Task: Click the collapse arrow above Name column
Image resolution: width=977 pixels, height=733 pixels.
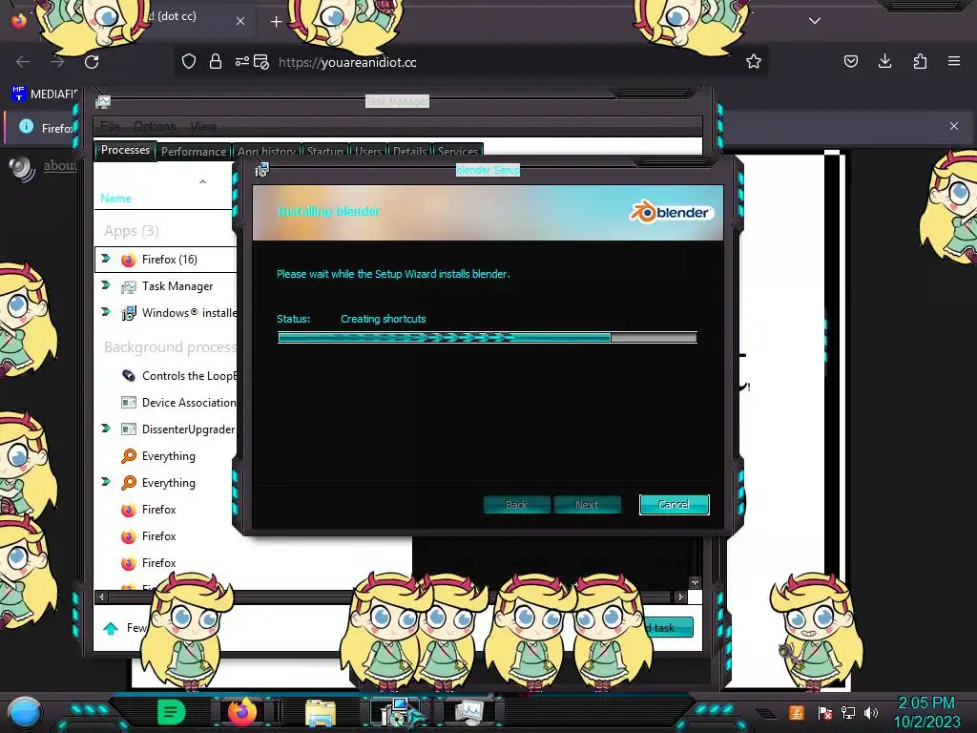Action: 202,181
